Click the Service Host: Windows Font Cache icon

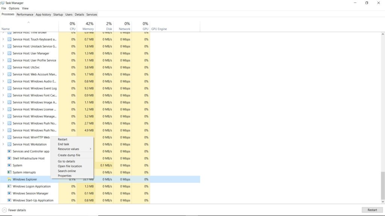click(x=9, y=95)
